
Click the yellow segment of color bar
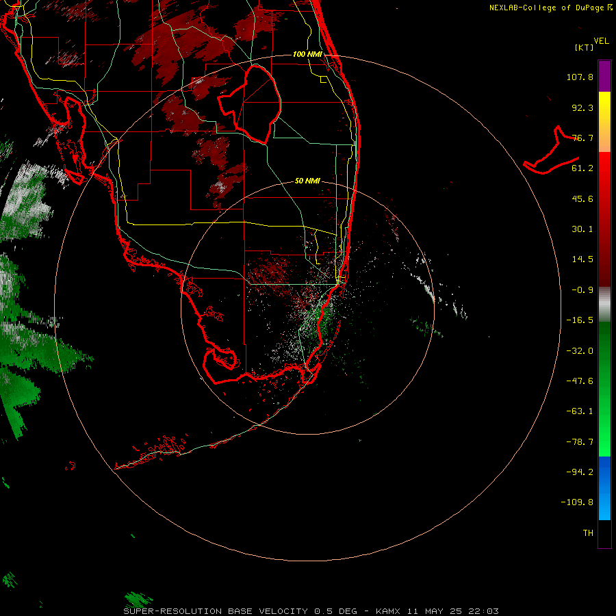[x=604, y=121]
